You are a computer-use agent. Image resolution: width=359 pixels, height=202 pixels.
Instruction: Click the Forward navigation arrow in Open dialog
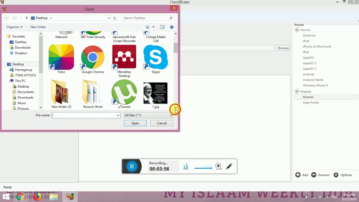click(x=14, y=18)
